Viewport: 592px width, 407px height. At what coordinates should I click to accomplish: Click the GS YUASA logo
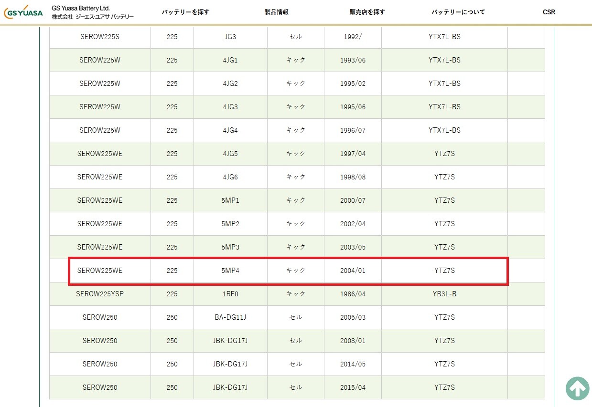23,12
